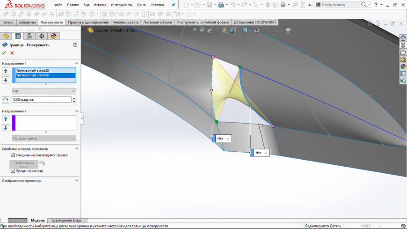Open the Файл menu

58,5
